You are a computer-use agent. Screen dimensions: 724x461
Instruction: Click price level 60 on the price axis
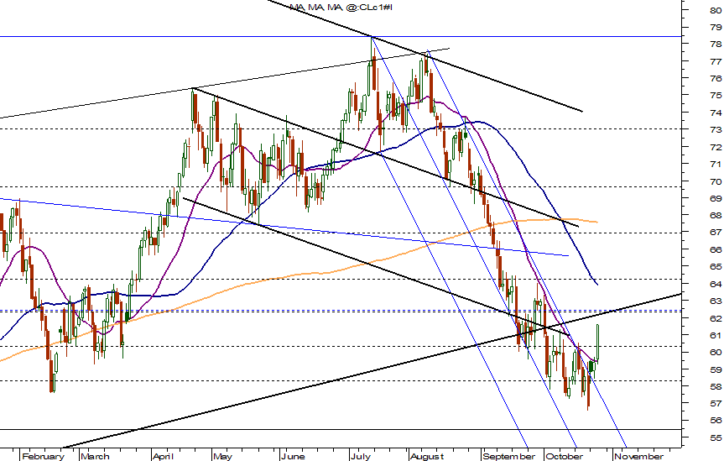[x=716, y=353]
